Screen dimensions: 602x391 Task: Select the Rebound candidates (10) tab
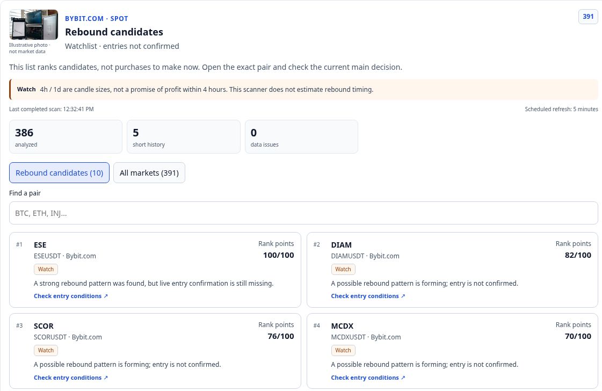coord(59,173)
